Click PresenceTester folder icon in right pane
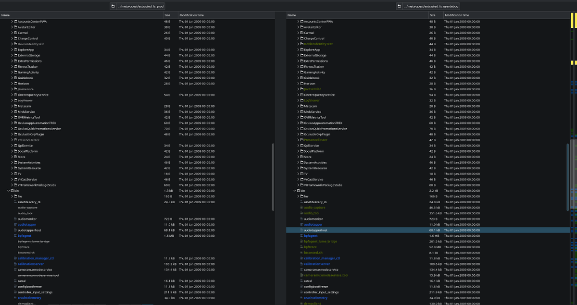This screenshot has height=305, width=577. click(x=302, y=140)
